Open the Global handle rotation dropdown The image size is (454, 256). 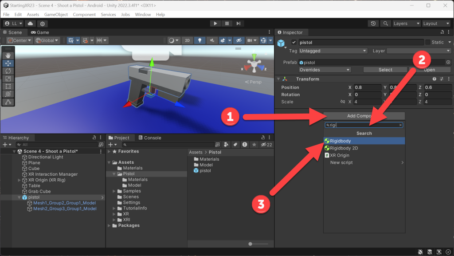pyautogui.click(x=47, y=40)
